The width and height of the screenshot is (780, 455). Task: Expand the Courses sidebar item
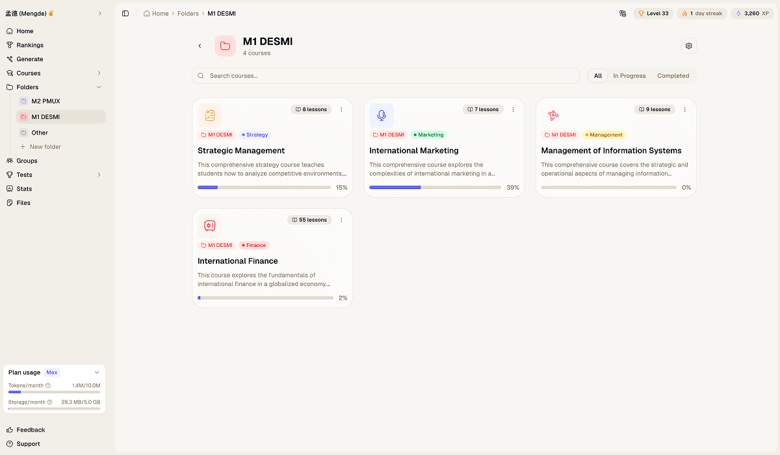(98, 73)
